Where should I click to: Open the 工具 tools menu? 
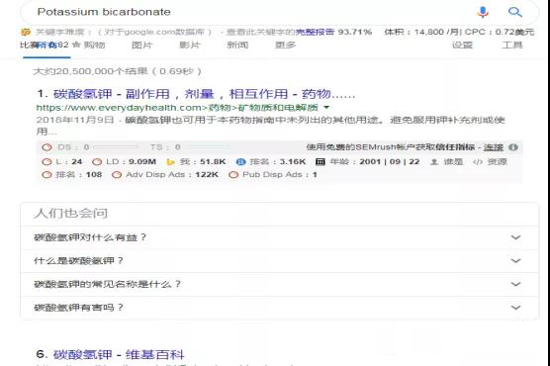(x=512, y=45)
